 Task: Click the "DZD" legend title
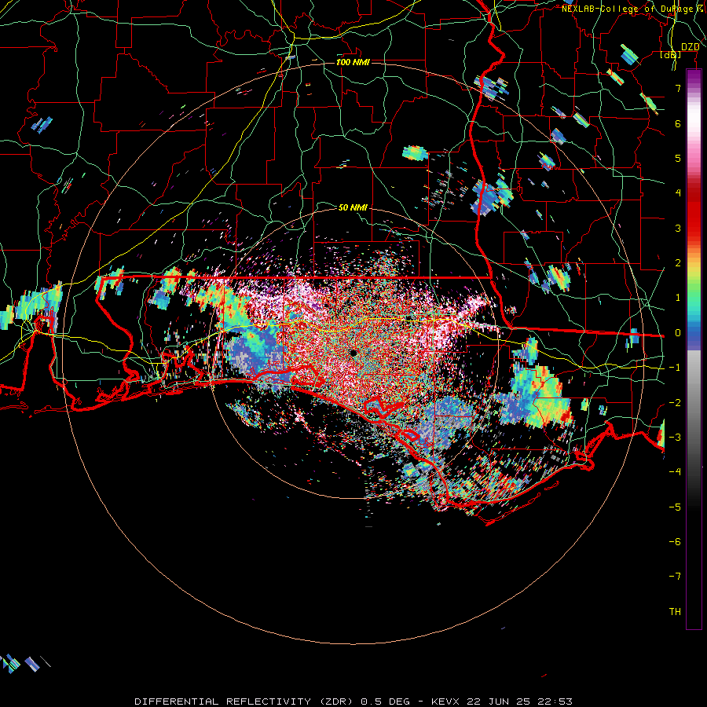(690, 47)
